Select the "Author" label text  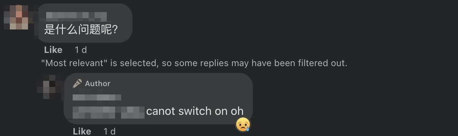[98, 83]
